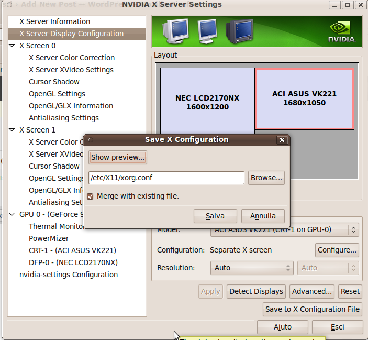Click the NVIDIA logo in the banner
The height and width of the screenshot is (340, 368).
341,32
